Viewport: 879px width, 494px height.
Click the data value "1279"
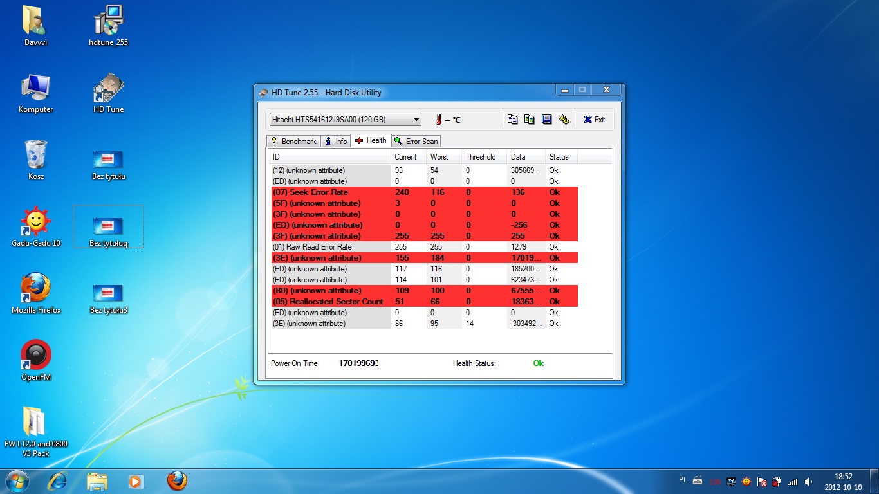(x=518, y=247)
